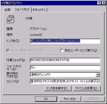The image size is (107, 104).
Task: Enable 別のユーザーとして実行 checkbox
Action: click(x=62, y=51)
